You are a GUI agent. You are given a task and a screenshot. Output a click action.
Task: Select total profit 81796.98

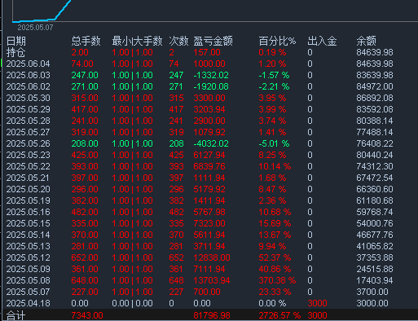212,315
